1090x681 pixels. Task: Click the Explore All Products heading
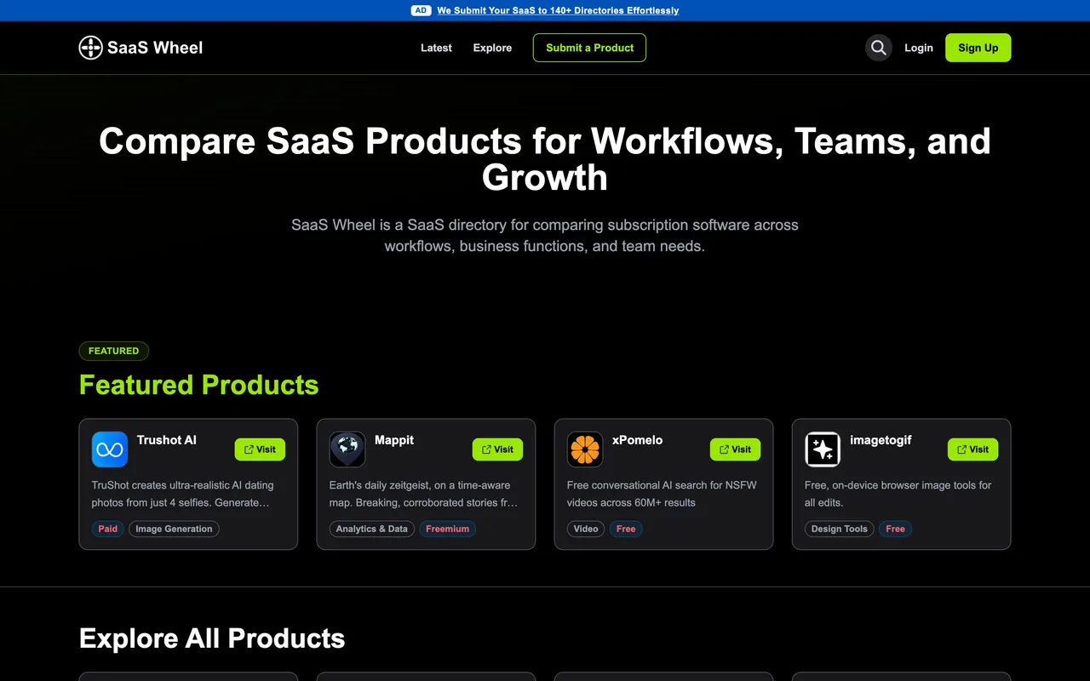(212, 638)
